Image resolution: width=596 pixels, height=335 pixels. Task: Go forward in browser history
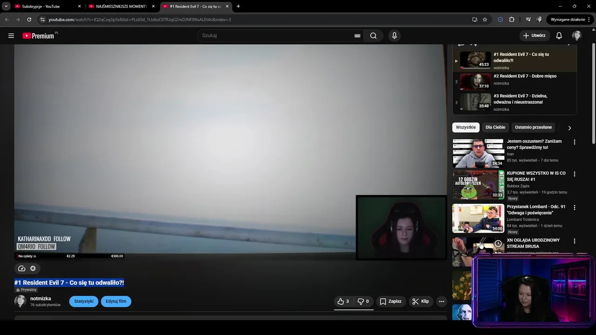coord(18,20)
